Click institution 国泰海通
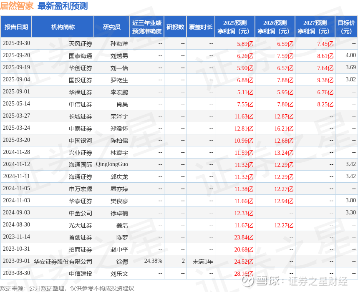 point(81,56)
